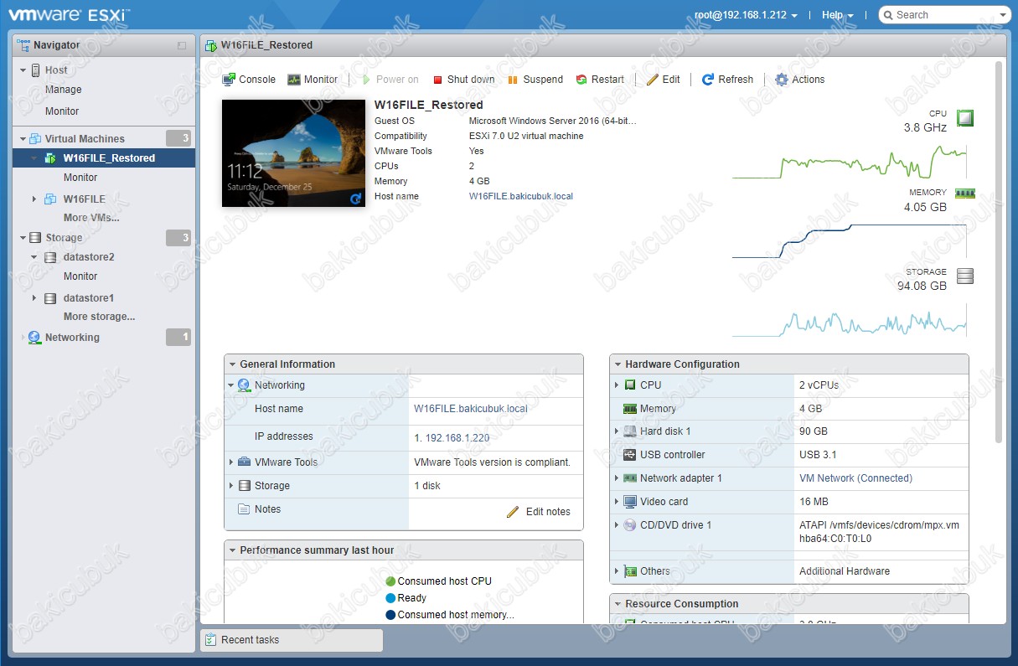This screenshot has width=1018, height=666.
Task: Collapse the datastore2 tree node
Action: coord(34,257)
